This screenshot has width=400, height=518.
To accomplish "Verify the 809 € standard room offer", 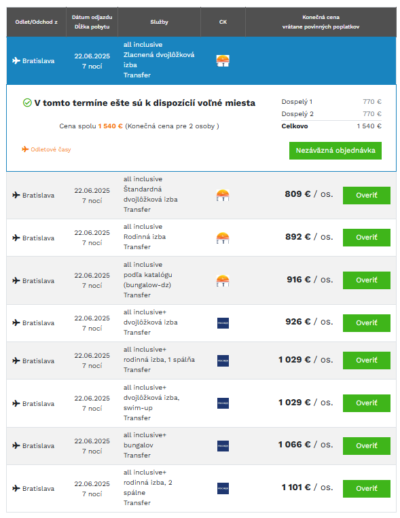I will (366, 196).
